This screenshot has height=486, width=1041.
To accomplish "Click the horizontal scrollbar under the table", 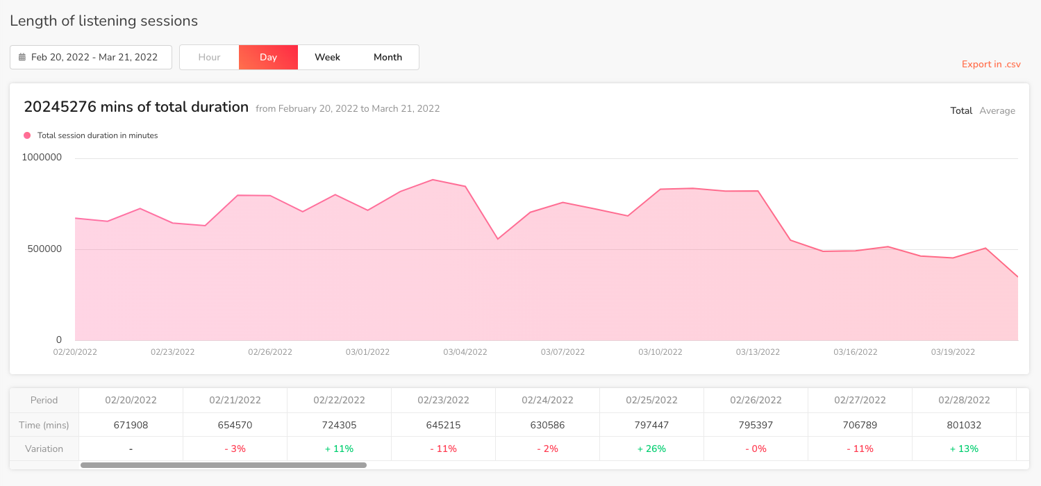I will tap(223, 465).
